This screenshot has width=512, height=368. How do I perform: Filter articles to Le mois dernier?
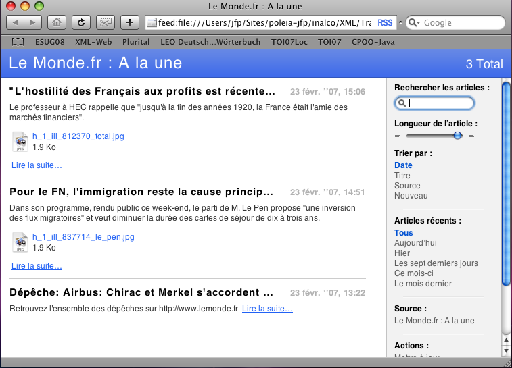coord(423,283)
